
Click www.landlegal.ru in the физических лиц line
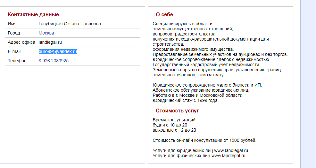point(228,156)
